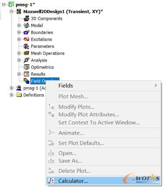Expand the Definitions folder node
Viewport: 164px width, 188px height.
click(x=11, y=95)
